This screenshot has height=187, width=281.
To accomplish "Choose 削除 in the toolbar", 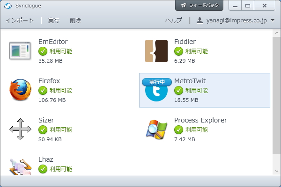I will (75, 21).
